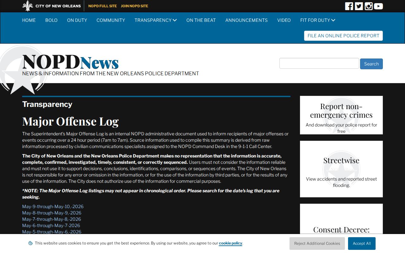Screen dimensions: 405x253
Task: Open the NOPD Full Site link
Action: pyautogui.click(x=103, y=6)
